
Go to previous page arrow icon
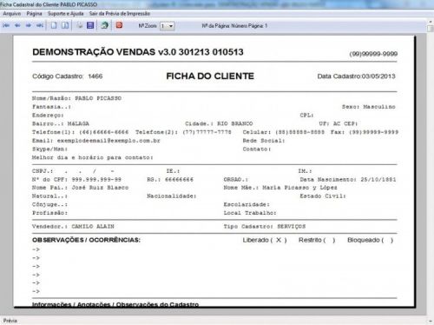pos(17,25)
